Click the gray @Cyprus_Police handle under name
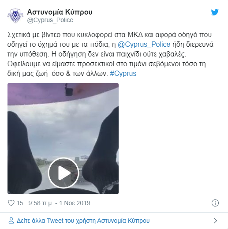 [x=50, y=20]
